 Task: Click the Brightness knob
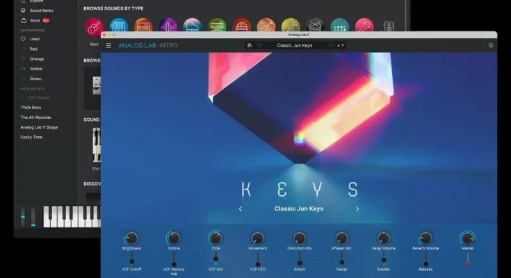click(x=131, y=238)
